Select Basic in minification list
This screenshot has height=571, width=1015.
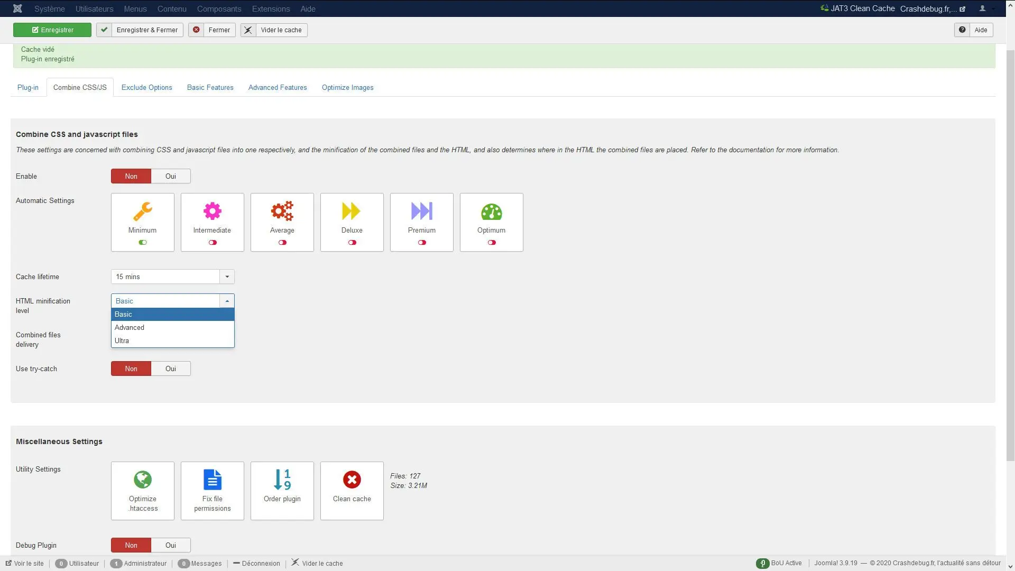[172, 314]
